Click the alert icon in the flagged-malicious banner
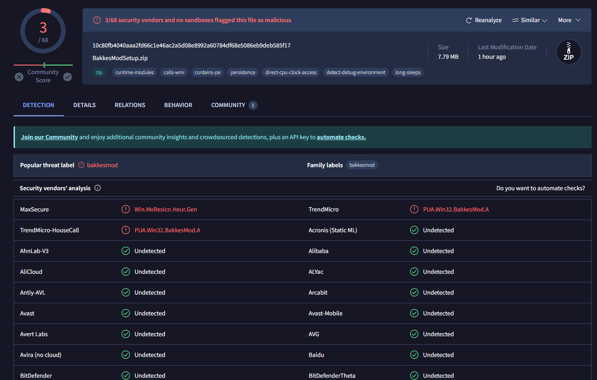This screenshot has height=380, width=597. (x=97, y=20)
